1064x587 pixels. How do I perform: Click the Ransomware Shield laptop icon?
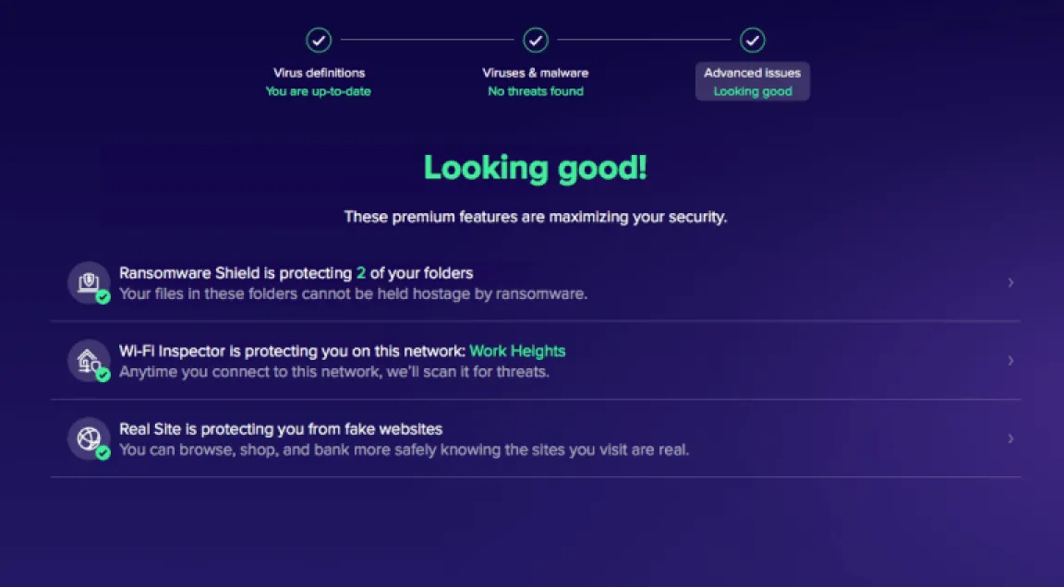coord(89,282)
